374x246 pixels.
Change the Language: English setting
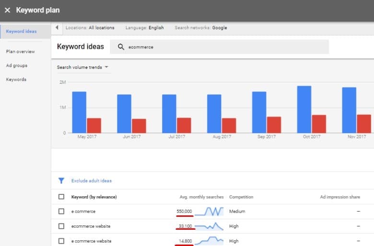click(x=144, y=28)
